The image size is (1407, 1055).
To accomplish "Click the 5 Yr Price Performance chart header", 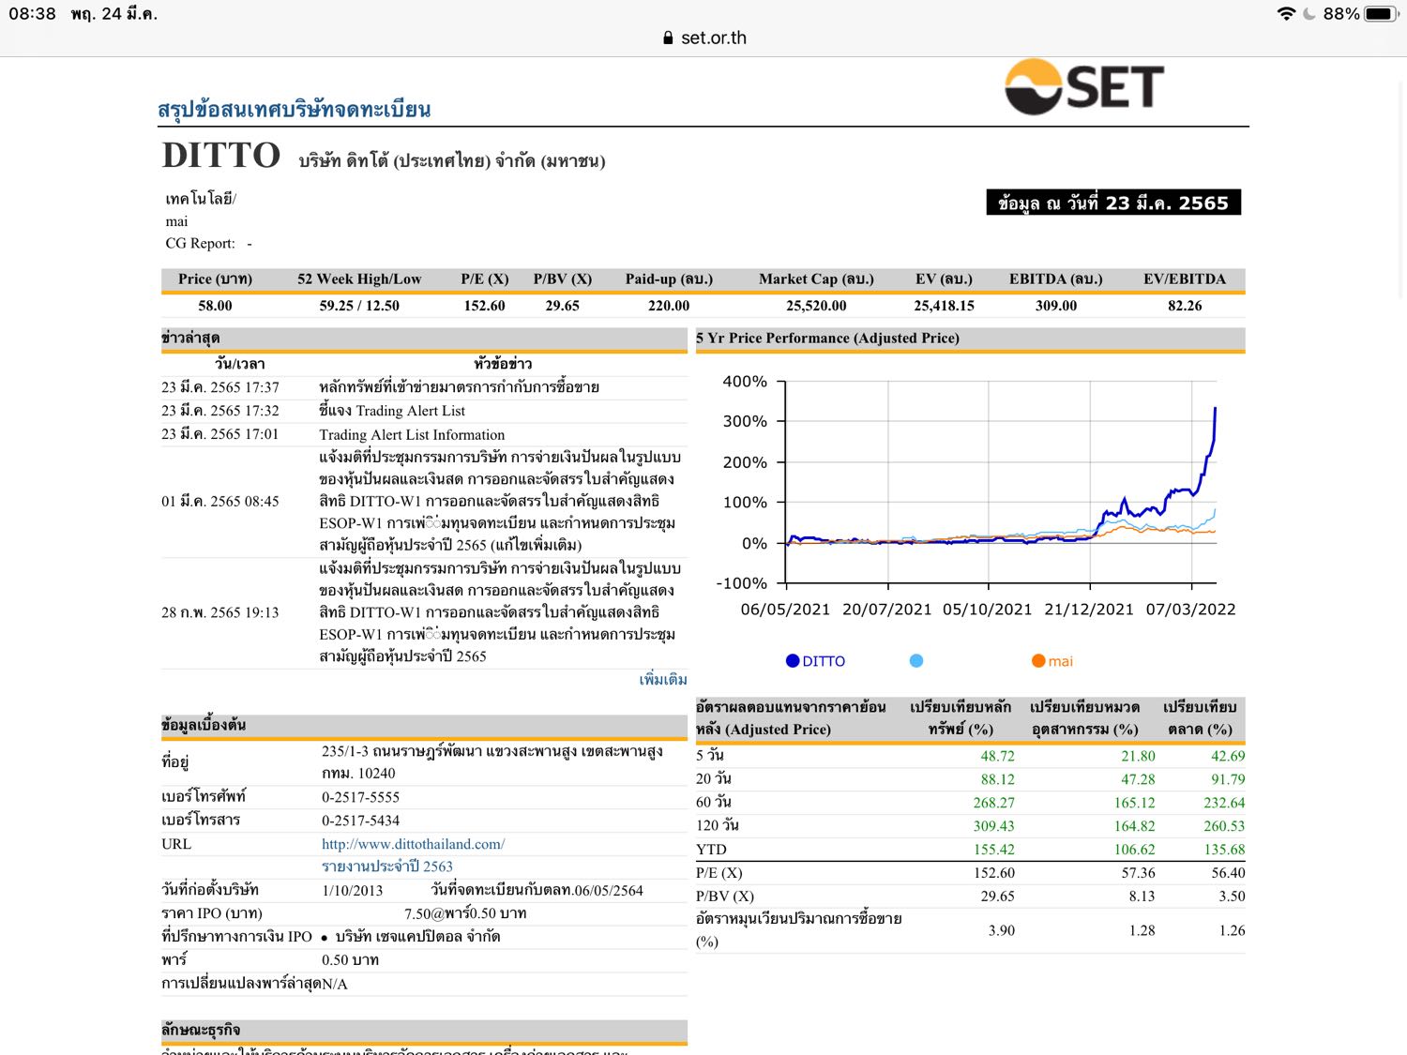I will pyautogui.click(x=970, y=339).
